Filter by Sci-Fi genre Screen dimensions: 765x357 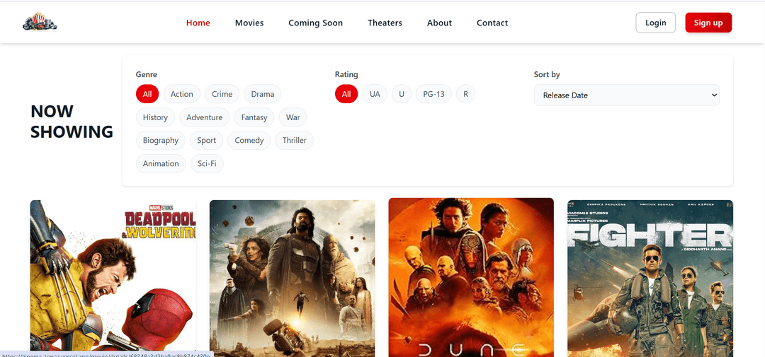tap(207, 163)
